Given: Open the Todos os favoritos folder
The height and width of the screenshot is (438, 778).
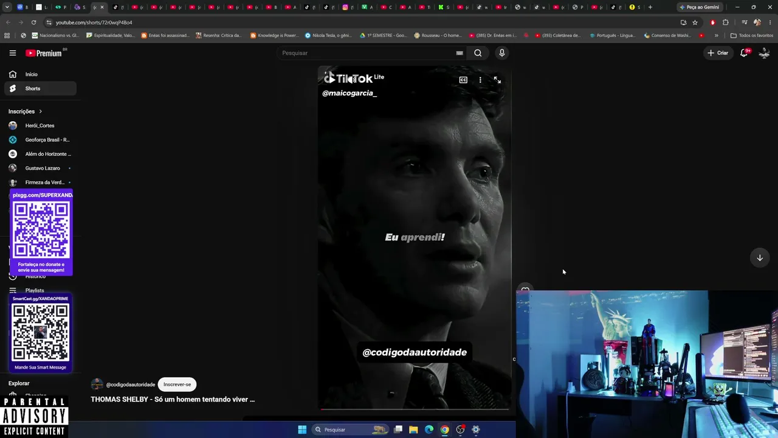Looking at the screenshot, I should tap(751, 35).
